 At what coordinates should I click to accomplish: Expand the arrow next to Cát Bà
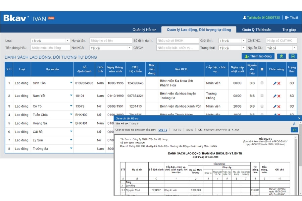tap(71, 131)
